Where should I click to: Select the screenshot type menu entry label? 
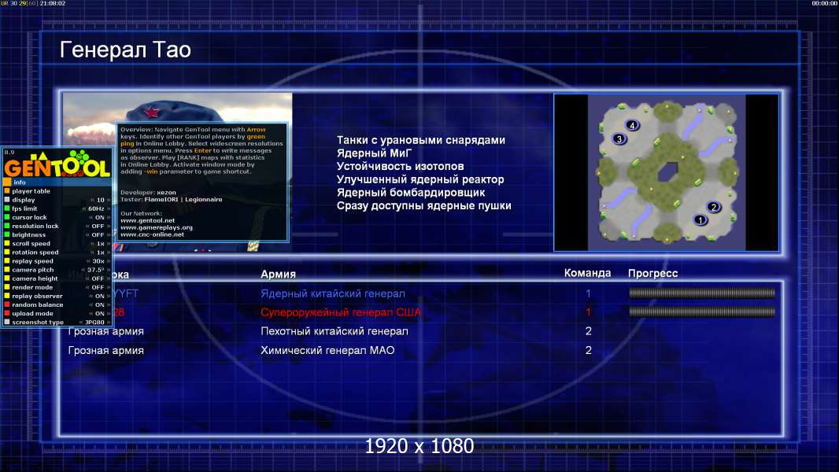[x=38, y=323]
